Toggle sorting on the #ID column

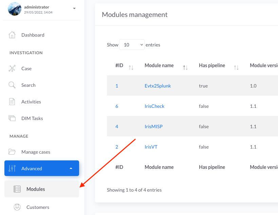coord(131,67)
